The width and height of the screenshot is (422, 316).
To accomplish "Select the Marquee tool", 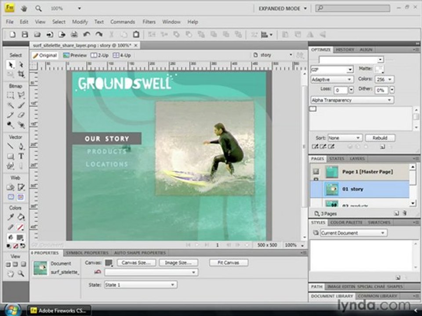I will click(x=11, y=95).
